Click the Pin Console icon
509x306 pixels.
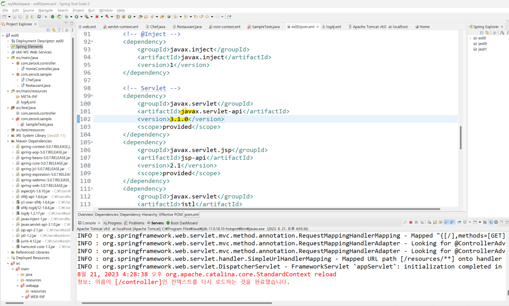click(x=459, y=222)
